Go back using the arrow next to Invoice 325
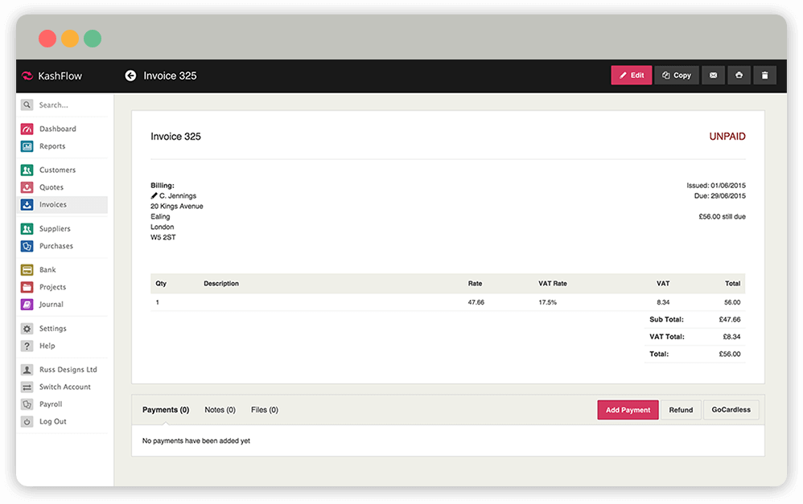The image size is (803, 504). (130, 75)
